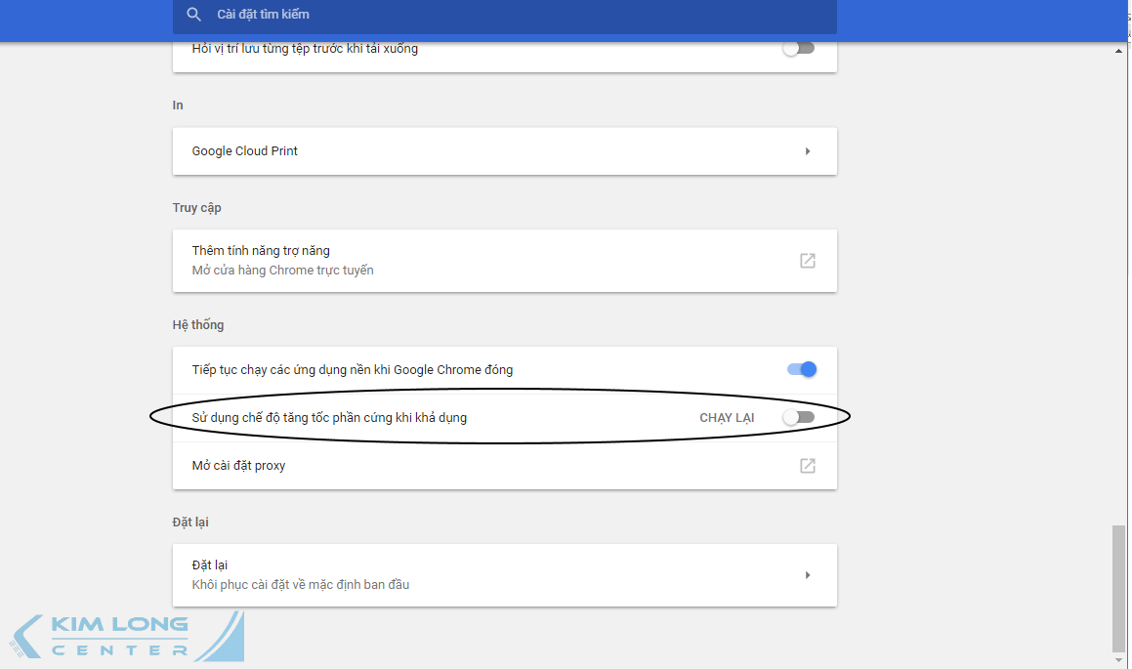Click the 'Cài đặt tìm kiếm' search field
Screen dimensions: 1132x669
point(488,15)
